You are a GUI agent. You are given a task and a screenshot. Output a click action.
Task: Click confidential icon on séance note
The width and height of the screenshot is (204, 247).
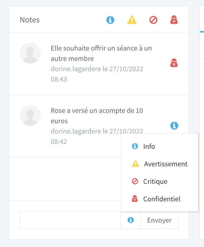174,63
